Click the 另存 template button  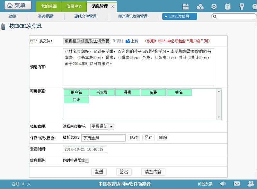[148, 138]
